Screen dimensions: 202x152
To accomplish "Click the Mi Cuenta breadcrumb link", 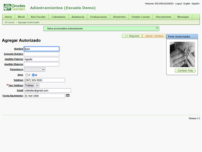I will pyautogui.click(x=9, y=22).
